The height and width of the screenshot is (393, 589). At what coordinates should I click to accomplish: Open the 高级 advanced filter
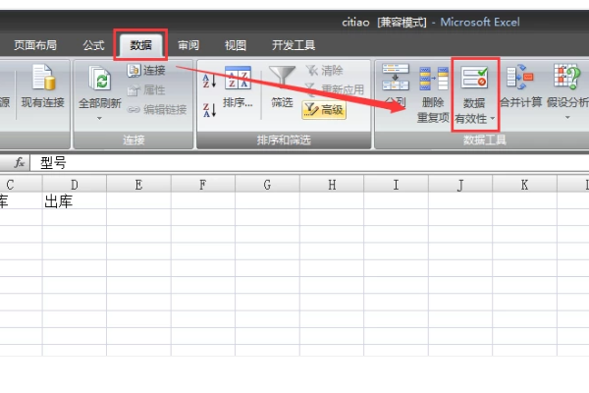click(x=324, y=110)
